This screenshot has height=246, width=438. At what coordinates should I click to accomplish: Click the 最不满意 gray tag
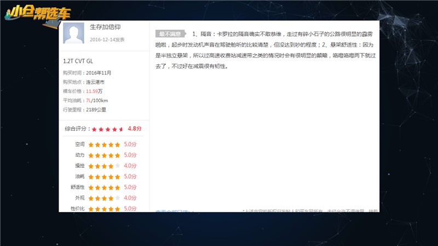click(170, 34)
